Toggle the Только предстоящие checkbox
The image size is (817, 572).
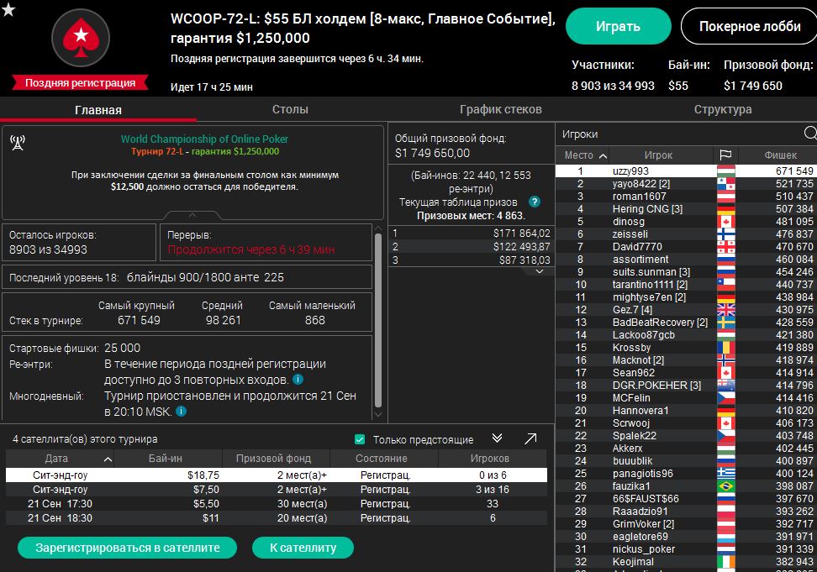click(360, 439)
